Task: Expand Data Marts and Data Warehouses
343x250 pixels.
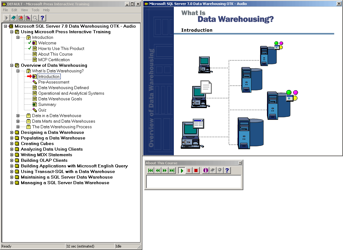Action: pos(18,121)
